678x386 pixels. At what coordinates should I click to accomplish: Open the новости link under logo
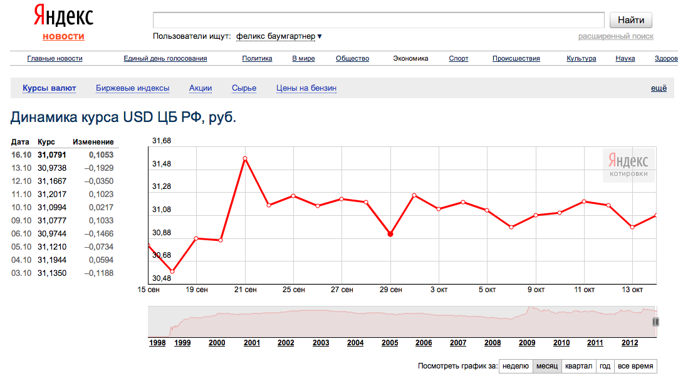point(63,36)
